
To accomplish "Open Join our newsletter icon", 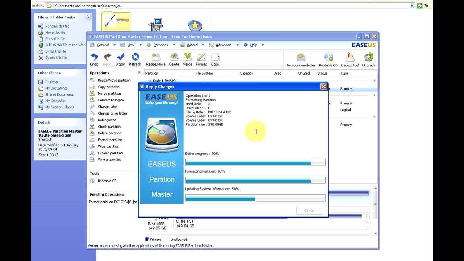I will 301,57.
